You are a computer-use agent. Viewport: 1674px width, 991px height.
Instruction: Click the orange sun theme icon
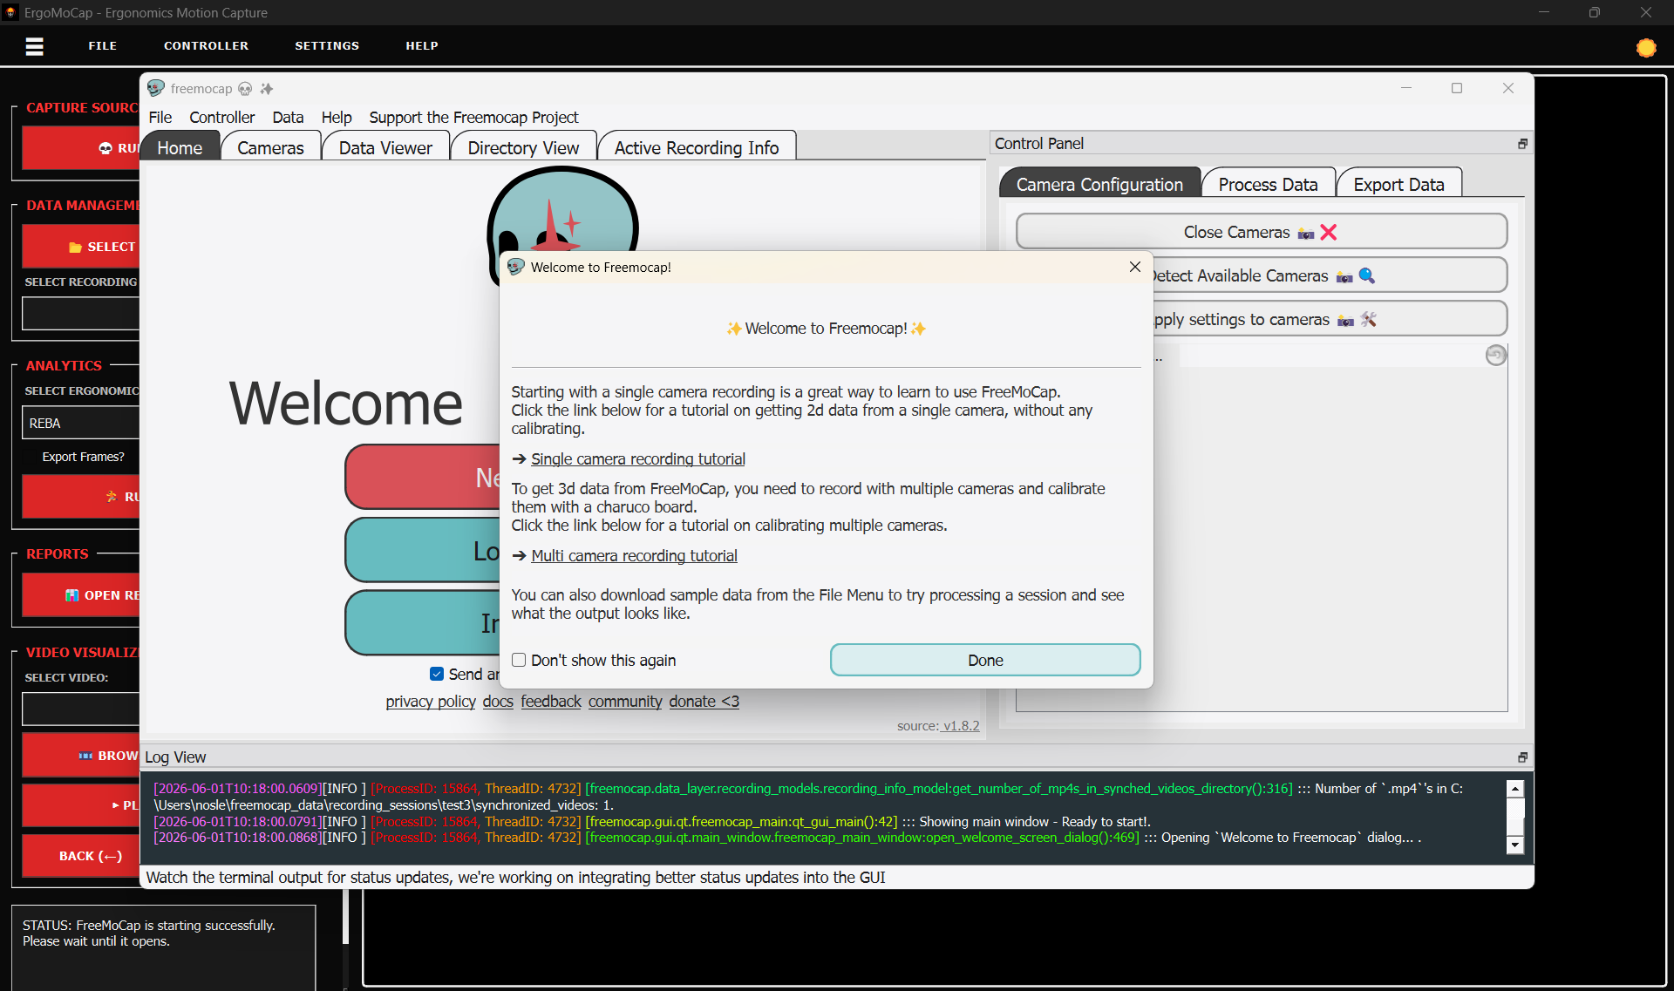click(x=1645, y=48)
